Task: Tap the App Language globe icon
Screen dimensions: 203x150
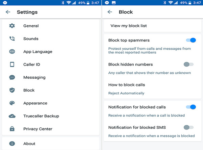Action: 12,52
